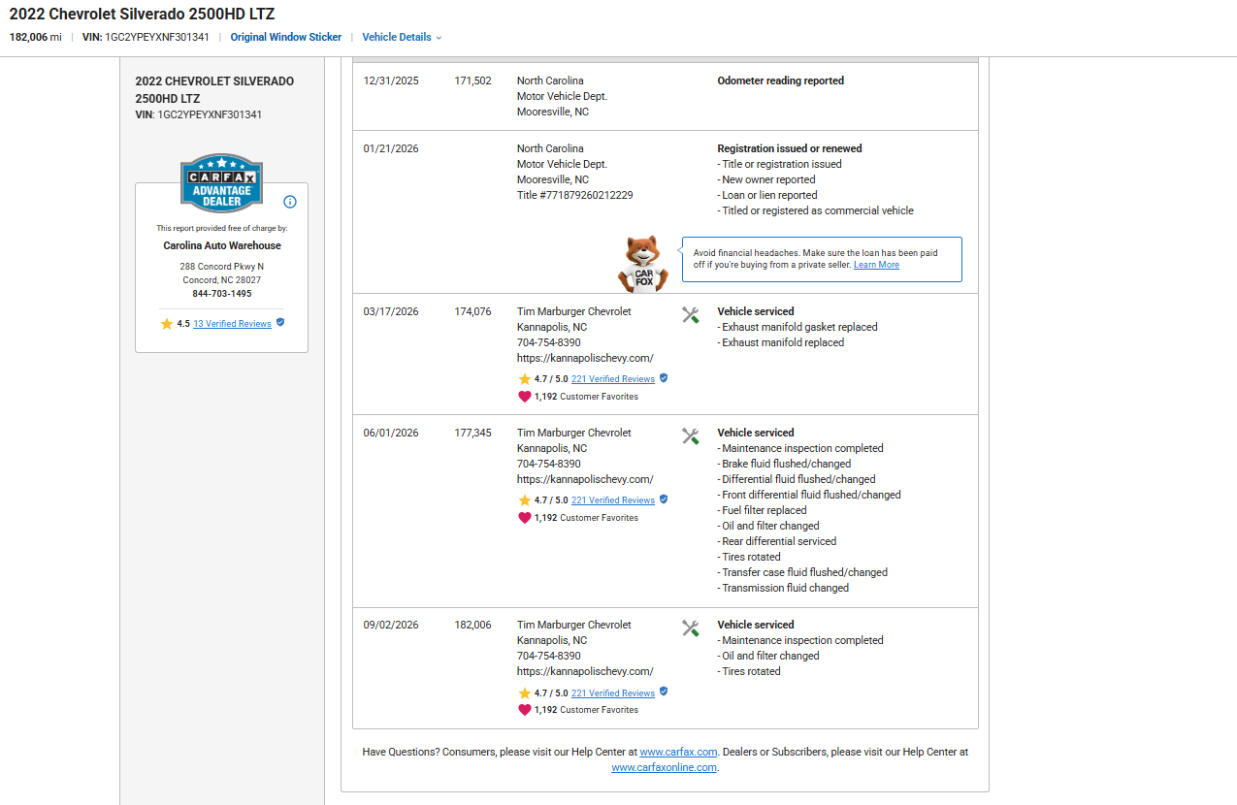The width and height of the screenshot is (1237, 805).
Task: Open the Original Window Sticker link
Action: (x=286, y=37)
